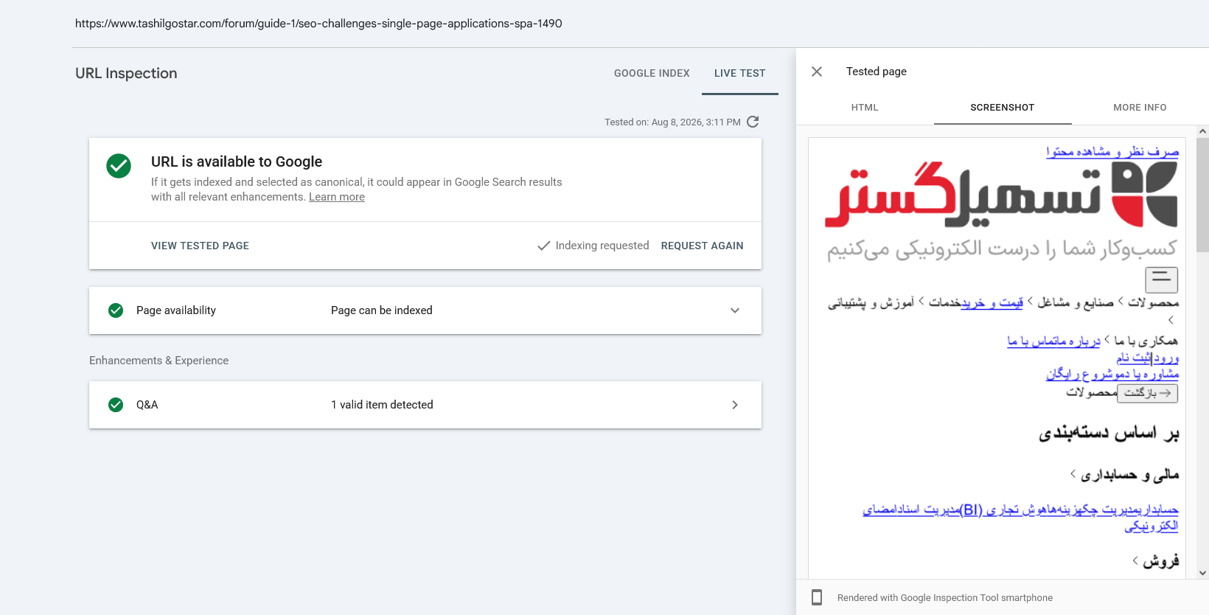Click the Indexing requested checkmark icon
The width and height of the screenshot is (1209, 615).
click(544, 246)
